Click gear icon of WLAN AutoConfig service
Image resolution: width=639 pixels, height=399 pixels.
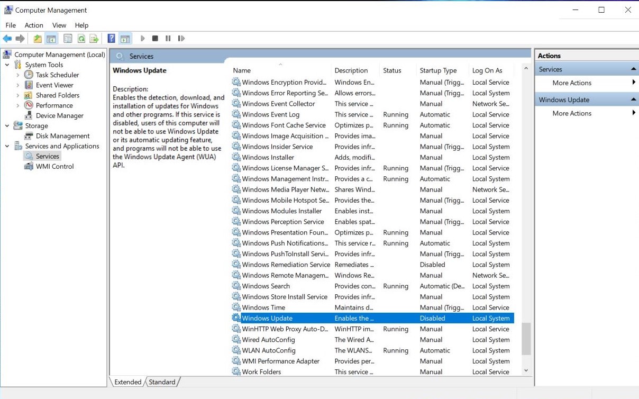point(236,350)
